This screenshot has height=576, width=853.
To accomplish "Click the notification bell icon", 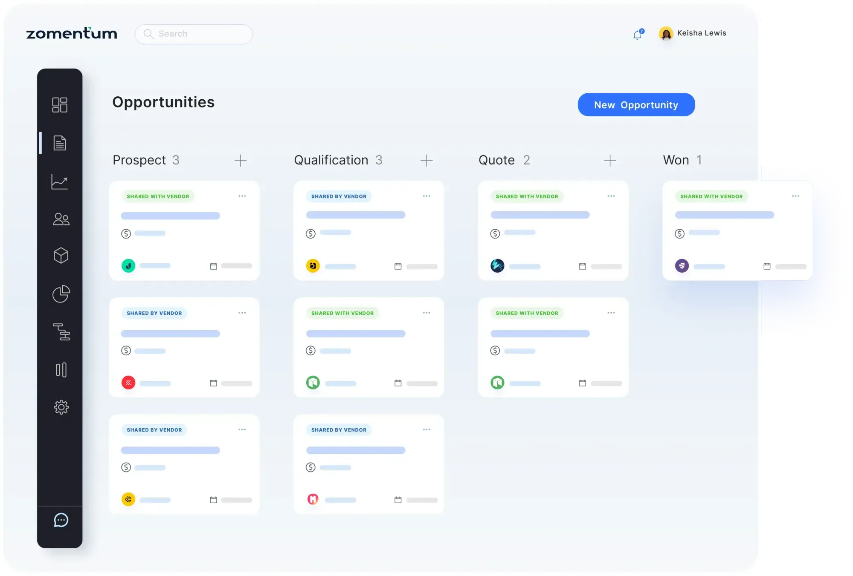I will pos(638,35).
